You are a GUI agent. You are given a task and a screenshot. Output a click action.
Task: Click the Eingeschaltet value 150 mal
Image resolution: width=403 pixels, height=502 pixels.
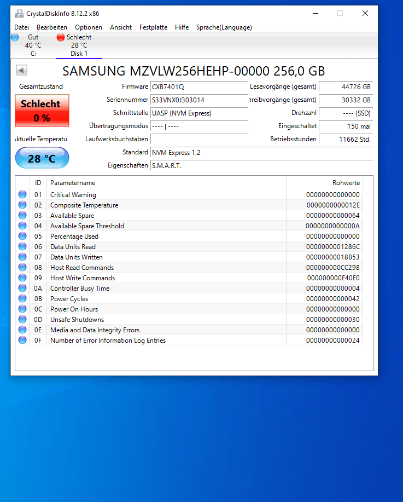click(346, 126)
